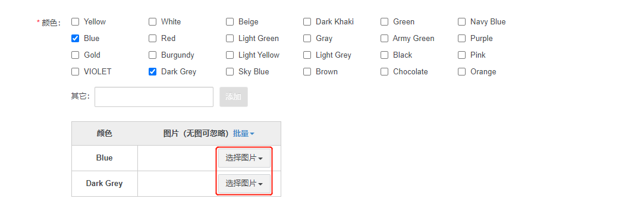Image resolution: width=619 pixels, height=214 pixels.
Task: Check the Dark Khaki option
Action: coord(307,22)
